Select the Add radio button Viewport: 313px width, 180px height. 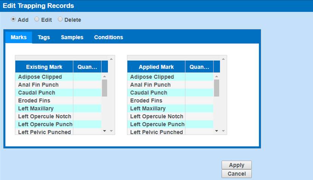point(14,19)
